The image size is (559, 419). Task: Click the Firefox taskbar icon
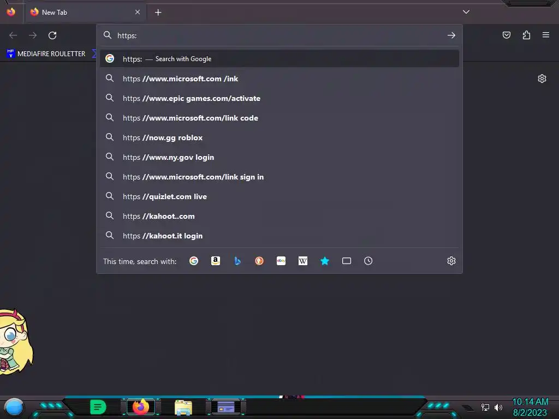click(x=141, y=407)
